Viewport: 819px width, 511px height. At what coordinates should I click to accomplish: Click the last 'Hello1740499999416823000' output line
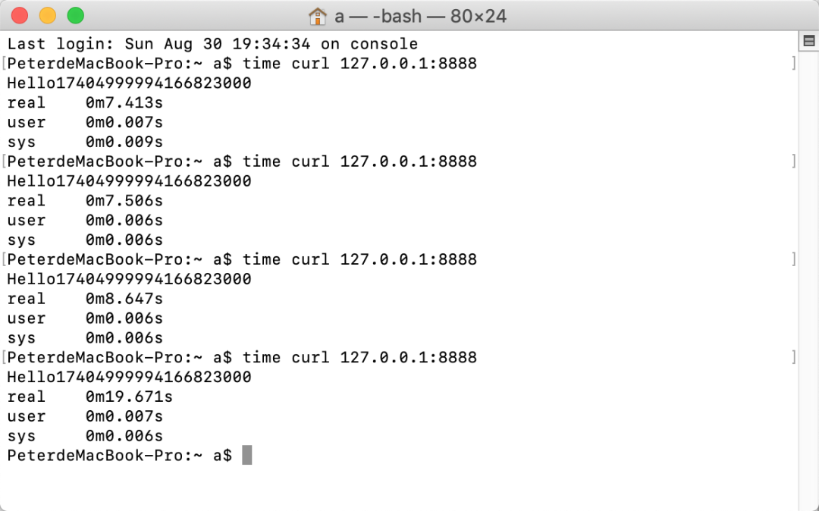click(x=130, y=377)
